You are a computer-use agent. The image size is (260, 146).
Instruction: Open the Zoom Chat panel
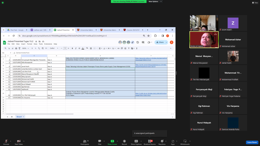(x=100, y=142)
